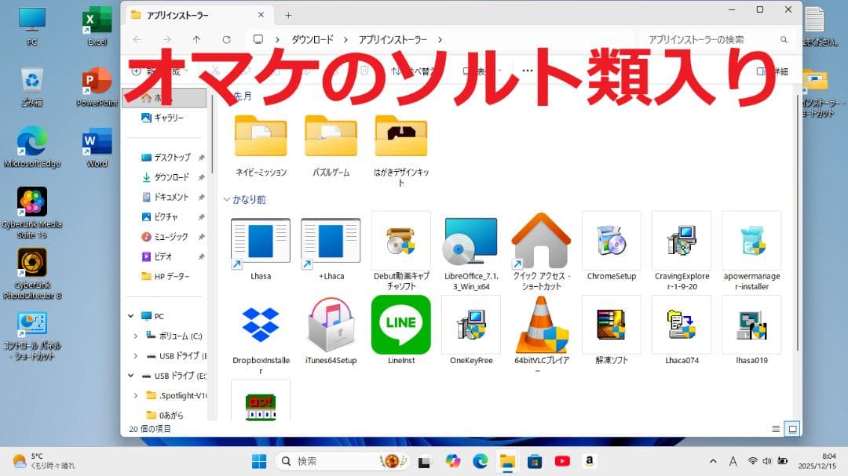This screenshot has width=848, height=476.
Task: Select the Lhasa shortcut file
Action: click(261, 249)
